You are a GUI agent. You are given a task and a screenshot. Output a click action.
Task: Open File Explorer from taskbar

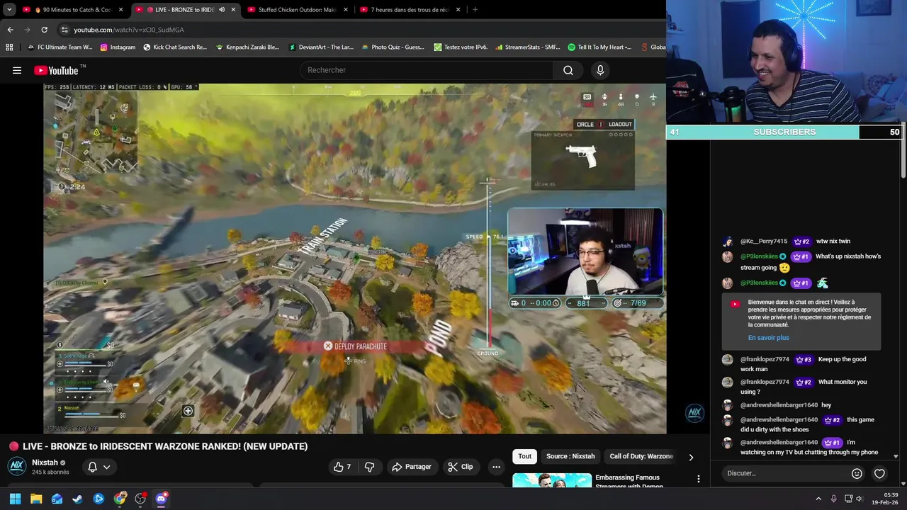point(36,499)
